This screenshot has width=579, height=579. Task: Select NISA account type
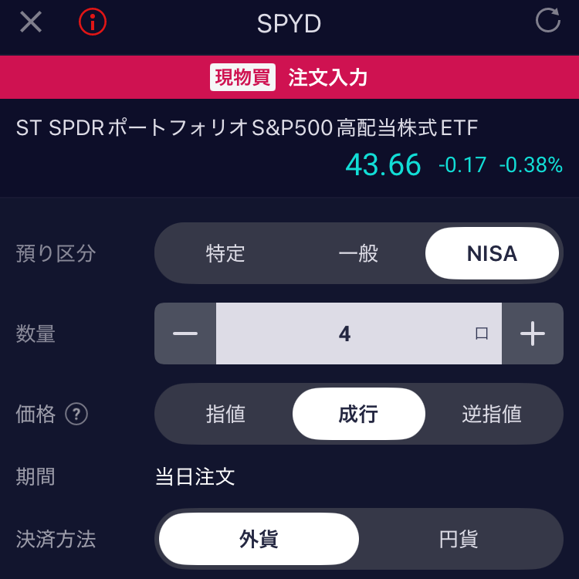[492, 253]
